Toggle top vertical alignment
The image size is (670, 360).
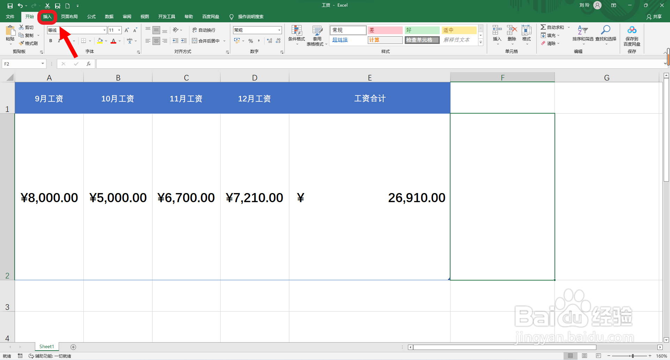[148, 30]
